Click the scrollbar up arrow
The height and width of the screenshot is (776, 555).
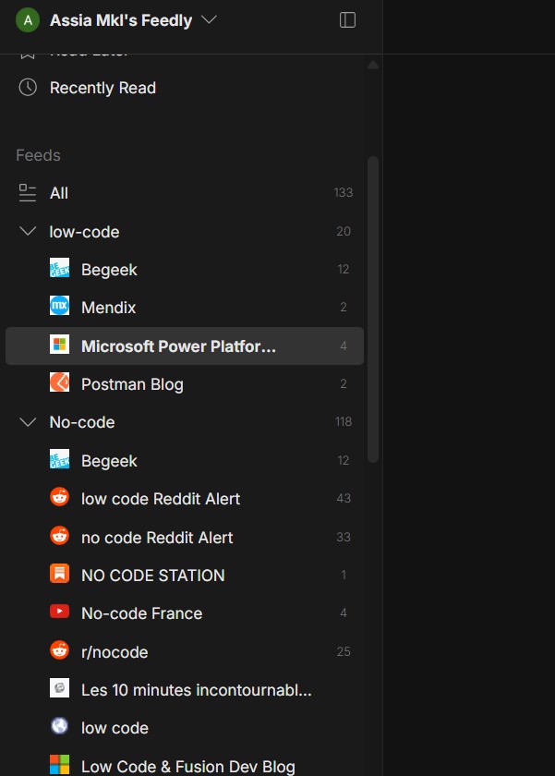click(373, 65)
